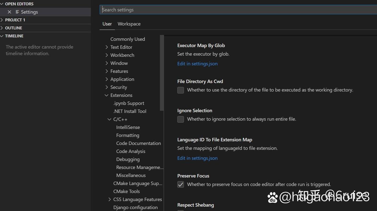
Task: Close the Settings editor with the X icon
Action: coord(9,12)
